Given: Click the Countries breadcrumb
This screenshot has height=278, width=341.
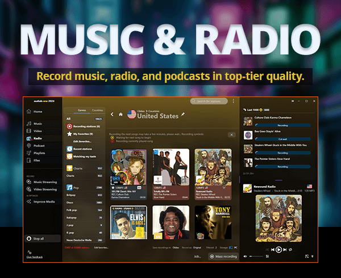Looking at the screenshot, I should click(x=154, y=111).
